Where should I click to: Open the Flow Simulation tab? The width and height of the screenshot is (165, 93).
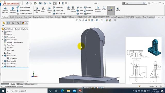(x=148, y=17)
